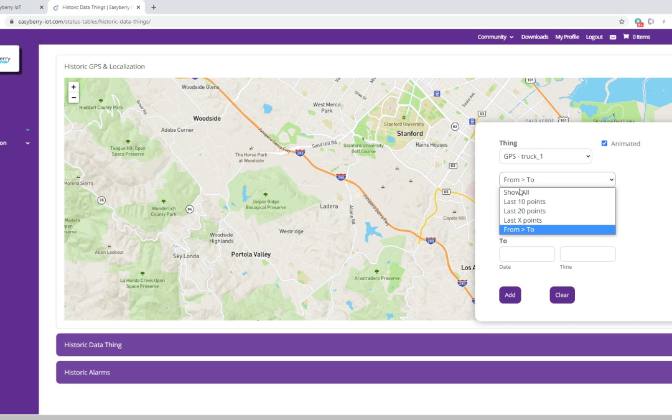Switch to the Easyberry IoT browser tab
The height and width of the screenshot is (420, 672).
pyautogui.click(x=19, y=7)
